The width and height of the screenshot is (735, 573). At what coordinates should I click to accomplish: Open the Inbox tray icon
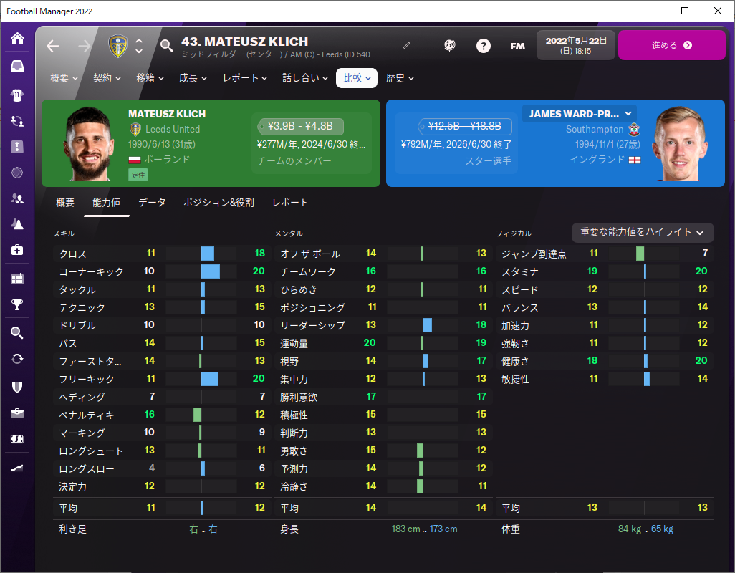[17, 67]
